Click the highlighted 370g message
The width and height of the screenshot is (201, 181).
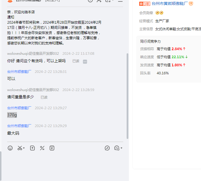click(x=12, y=115)
